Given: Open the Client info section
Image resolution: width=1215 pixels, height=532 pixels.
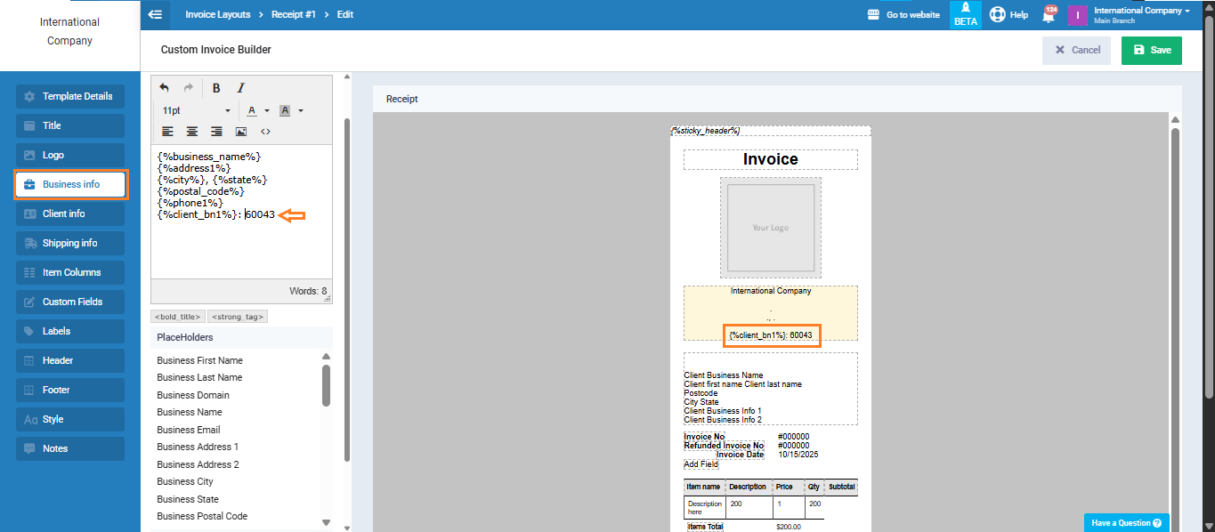Looking at the screenshot, I should click(x=70, y=214).
